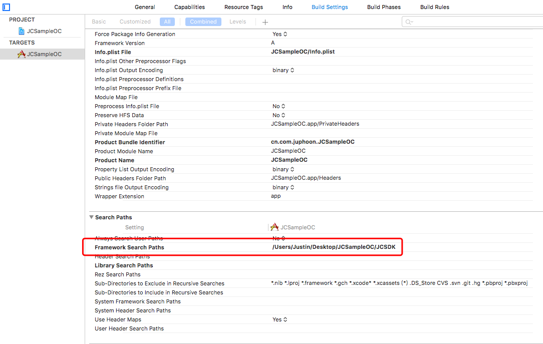Show only Basic build settings

99,22
